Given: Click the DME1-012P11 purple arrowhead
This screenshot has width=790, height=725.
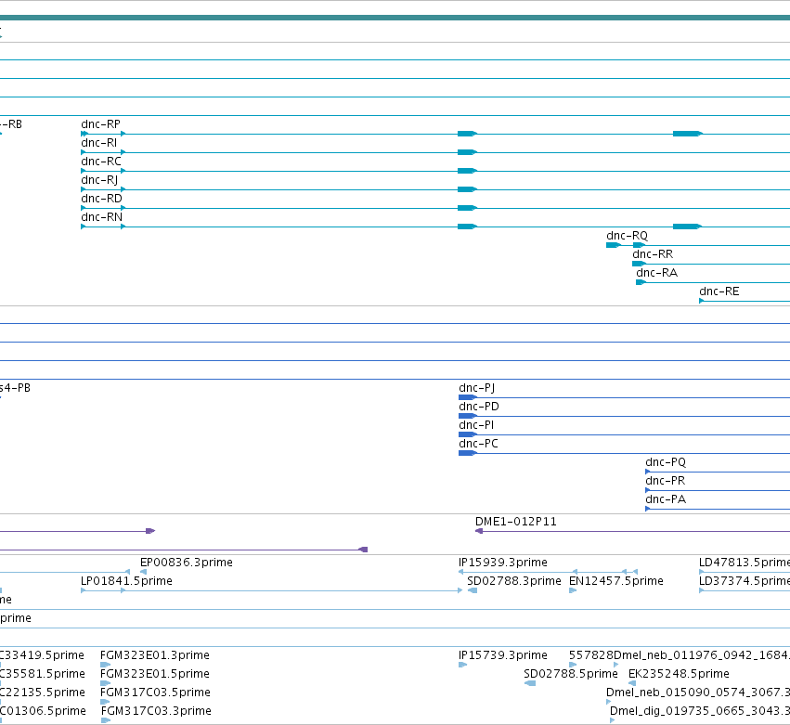Looking at the screenshot, I should (x=479, y=531).
